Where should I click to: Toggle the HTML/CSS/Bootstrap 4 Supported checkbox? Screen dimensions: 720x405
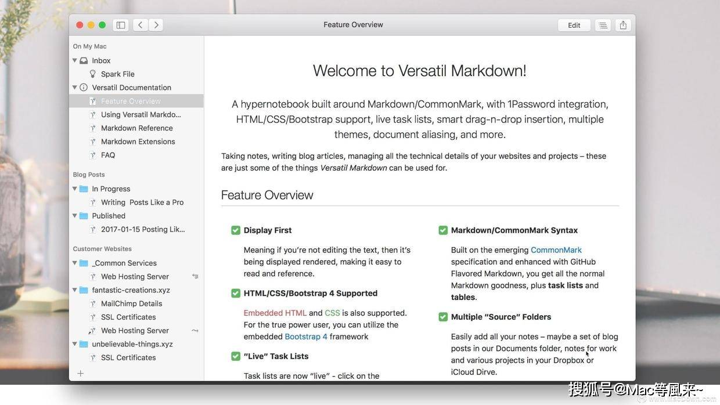click(236, 294)
